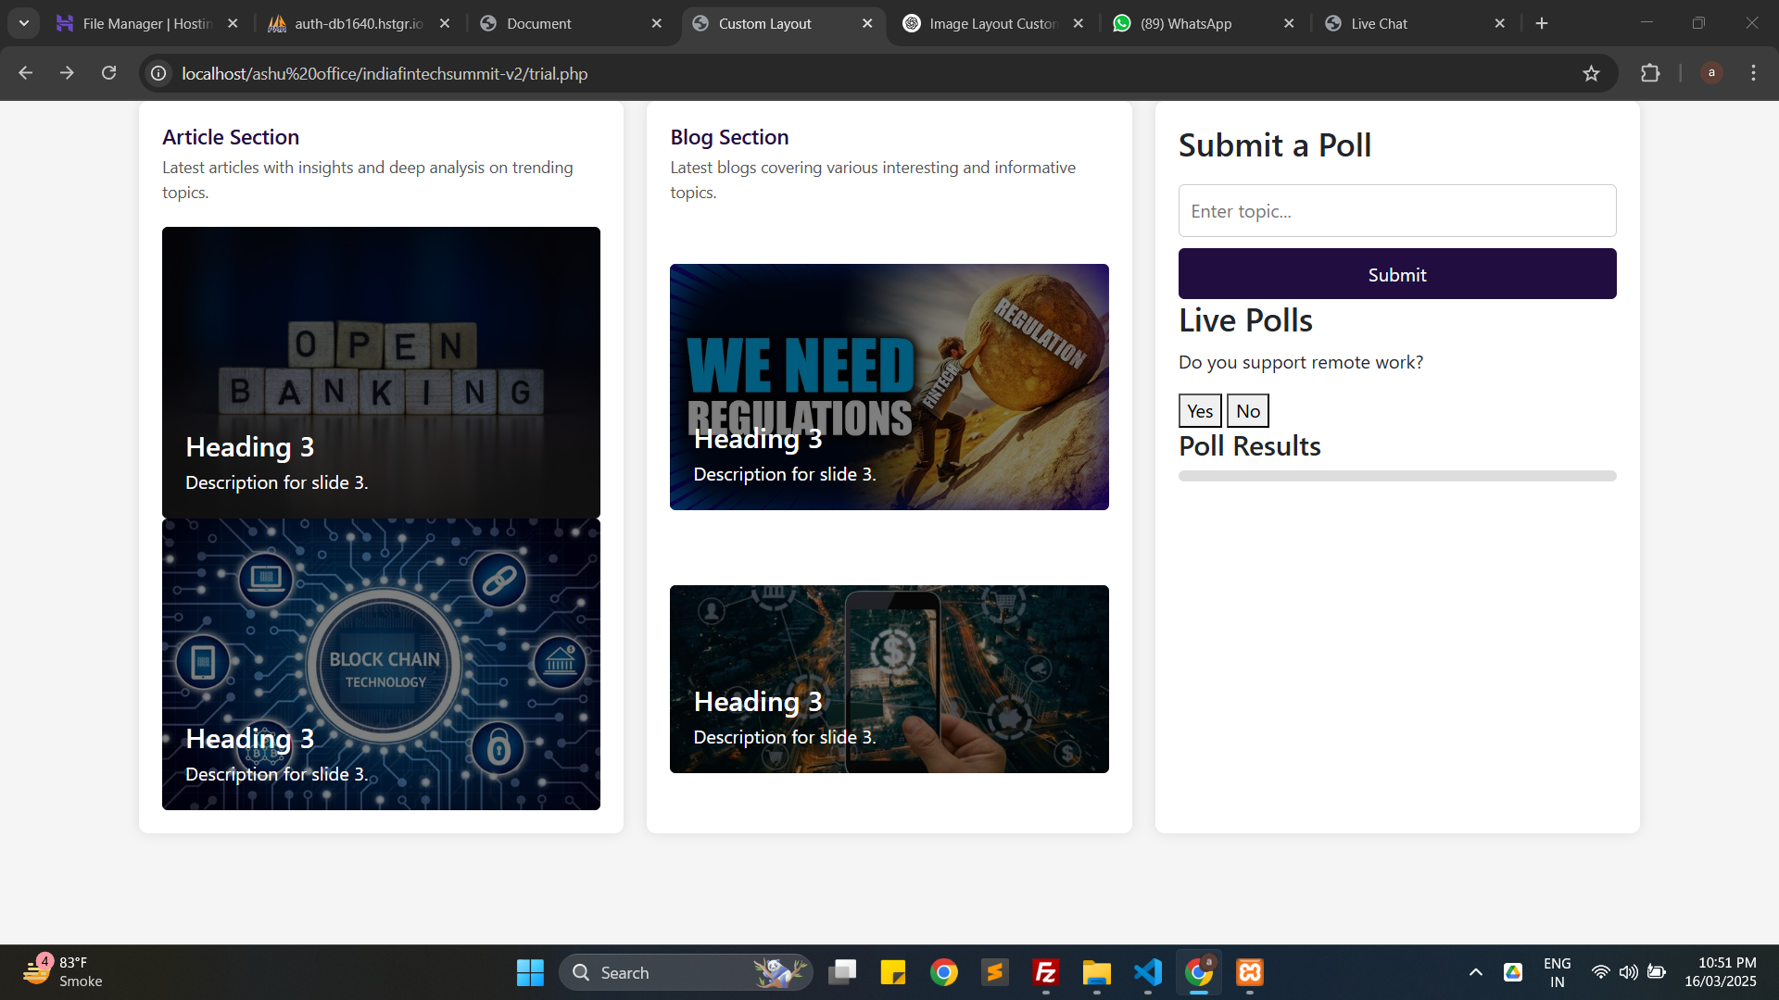Image resolution: width=1779 pixels, height=1000 pixels.
Task: Open XAMPP from taskbar
Action: point(1250,972)
